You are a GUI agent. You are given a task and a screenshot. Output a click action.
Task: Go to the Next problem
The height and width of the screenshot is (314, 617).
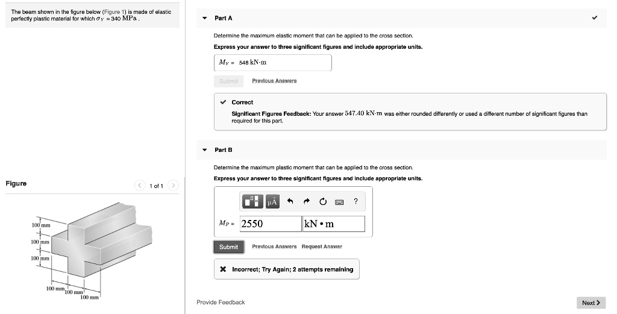[590, 303]
